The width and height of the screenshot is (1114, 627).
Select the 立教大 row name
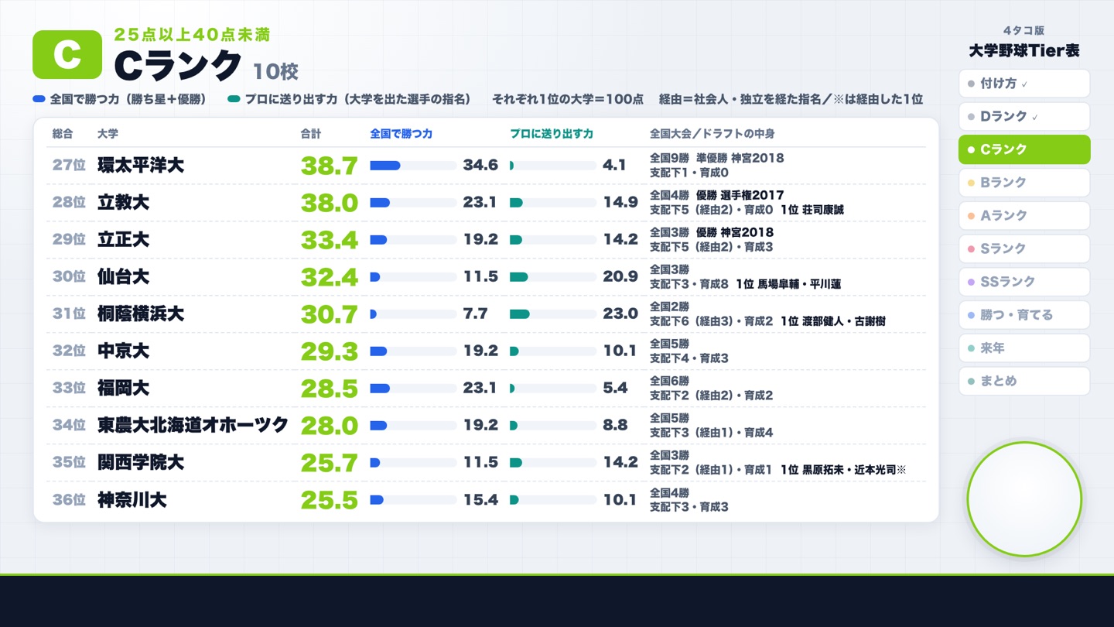124,203
